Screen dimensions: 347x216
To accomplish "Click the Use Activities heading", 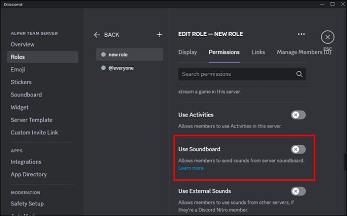I will point(196,115).
